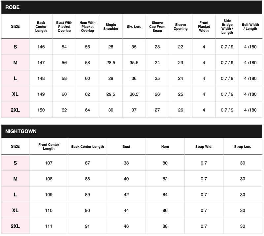This screenshot has height=236, width=264.
Task: Click the Side Bridge Width / Length header
Action: [x=227, y=27]
